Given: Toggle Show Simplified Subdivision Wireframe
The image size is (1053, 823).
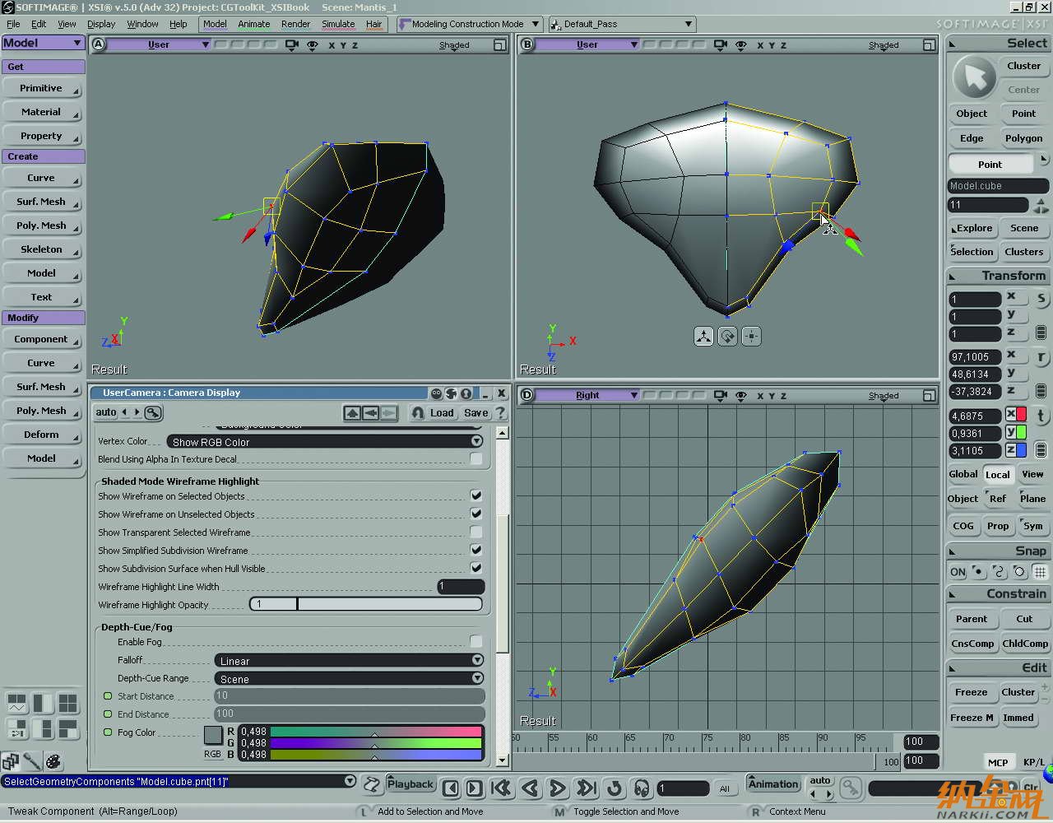Looking at the screenshot, I should point(475,550).
